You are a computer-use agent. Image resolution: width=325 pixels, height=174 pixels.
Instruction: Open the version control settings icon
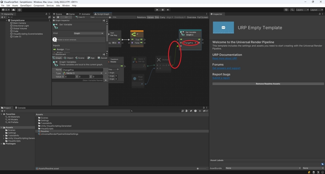(19, 10)
